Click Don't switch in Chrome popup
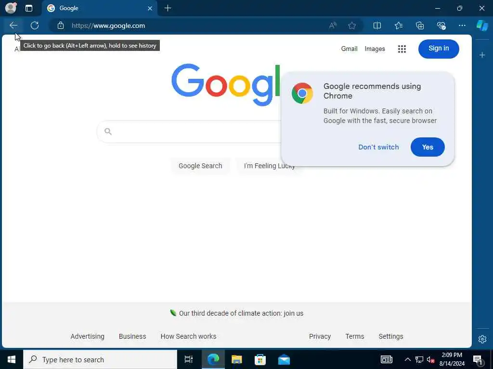Viewport: 493px width, 369px height. pos(378,147)
